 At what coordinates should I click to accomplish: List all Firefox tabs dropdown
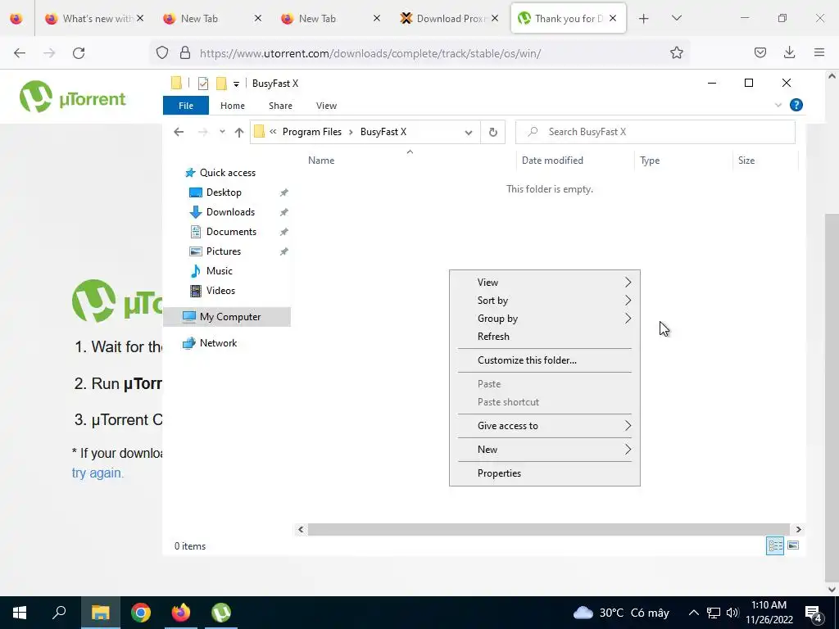(x=676, y=19)
